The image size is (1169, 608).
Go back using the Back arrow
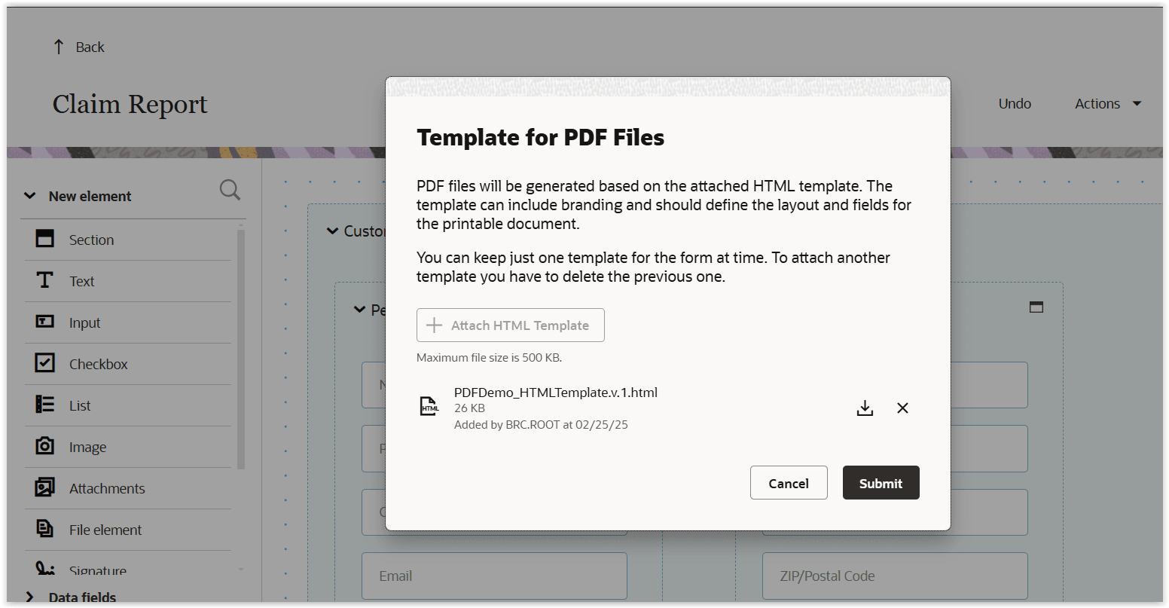[x=59, y=47]
